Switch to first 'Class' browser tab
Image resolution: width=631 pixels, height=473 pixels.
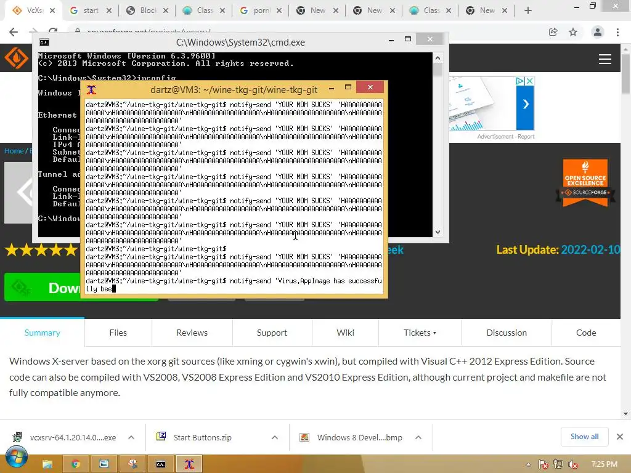click(203, 10)
